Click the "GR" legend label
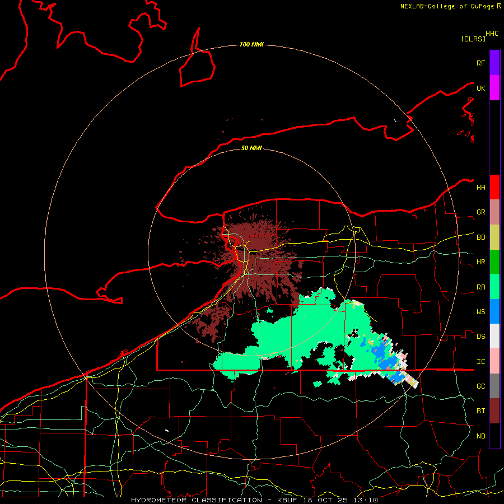This screenshot has height=504, width=504. tap(480, 212)
